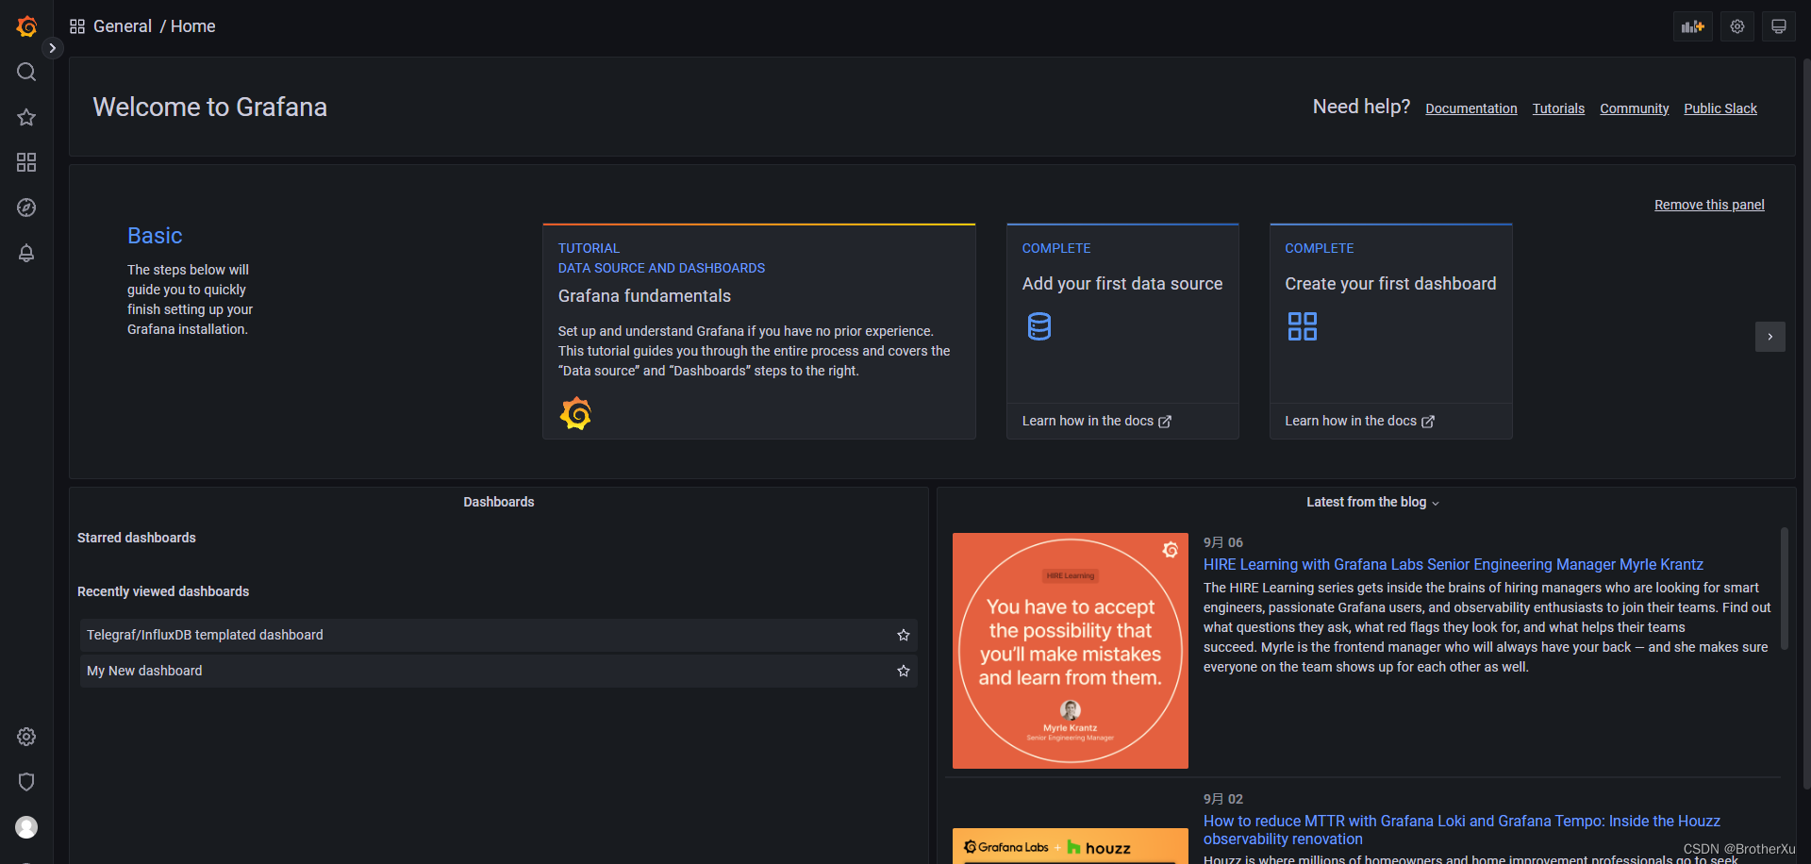Star My New dashboard
This screenshot has height=864, width=1811.
pos(903,671)
